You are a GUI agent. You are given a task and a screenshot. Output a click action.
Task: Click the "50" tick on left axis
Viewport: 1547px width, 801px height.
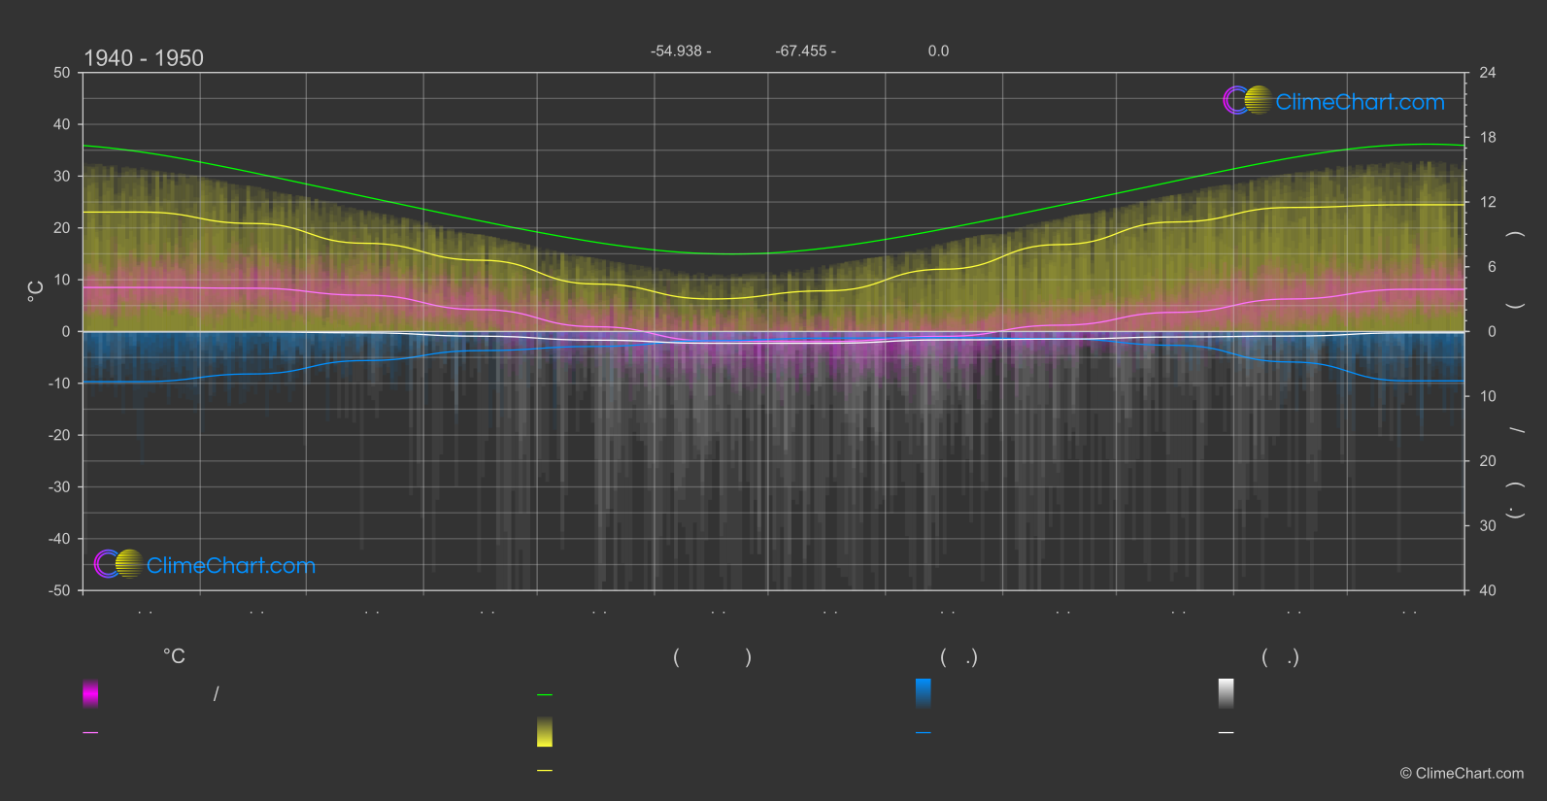62,73
